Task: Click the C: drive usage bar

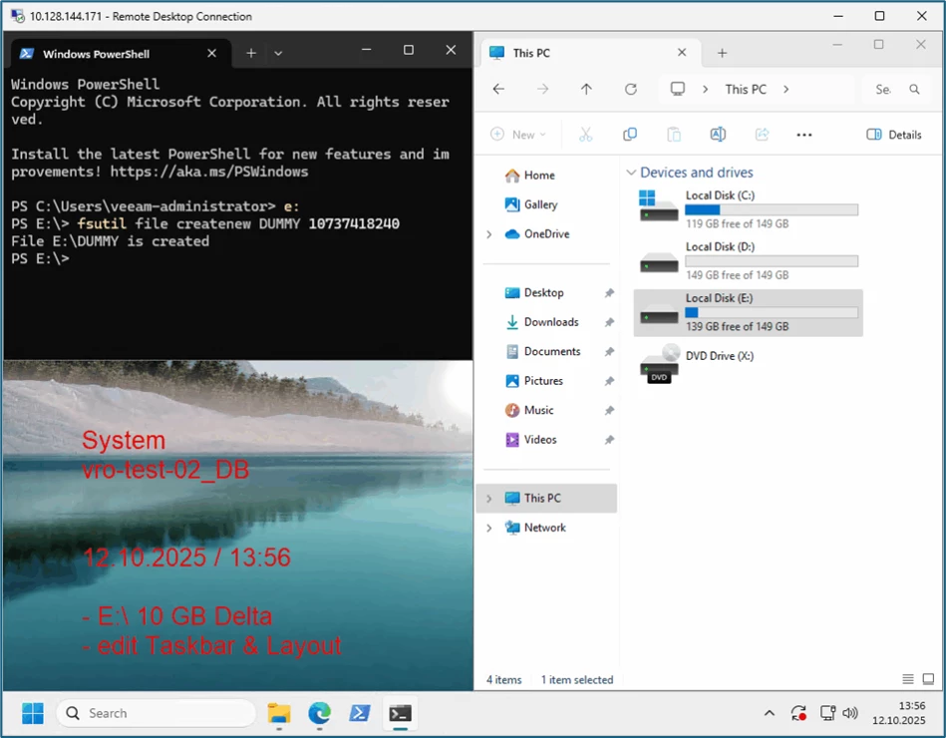Action: pyautogui.click(x=772, y=210)
